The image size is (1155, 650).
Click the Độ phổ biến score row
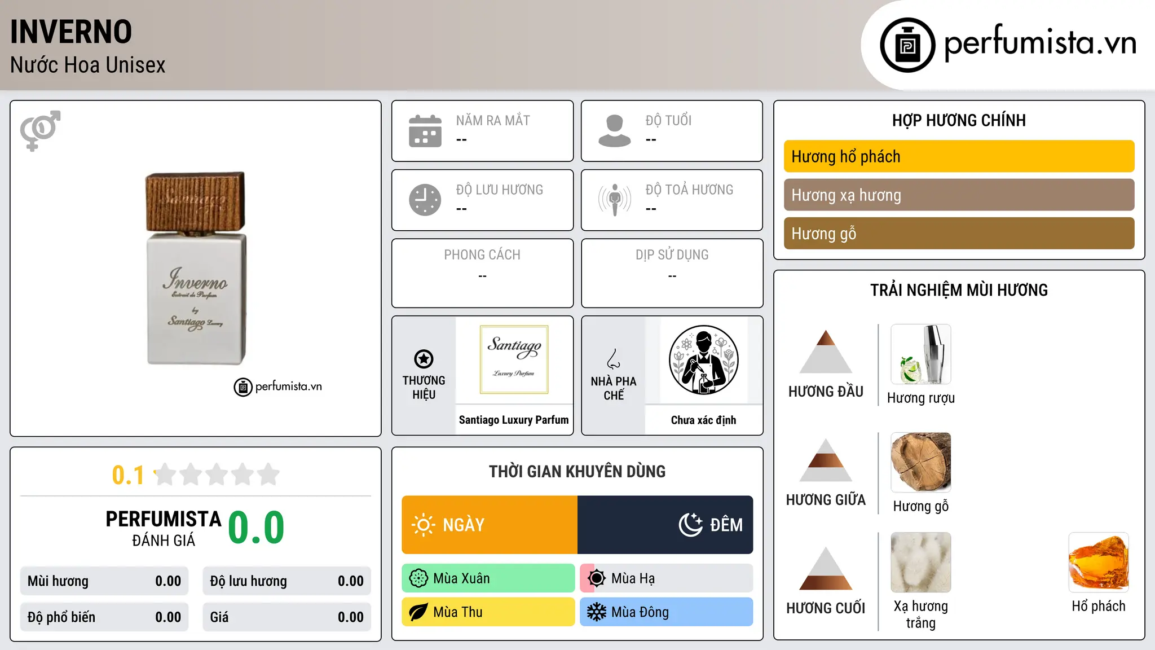pos(104,617)
